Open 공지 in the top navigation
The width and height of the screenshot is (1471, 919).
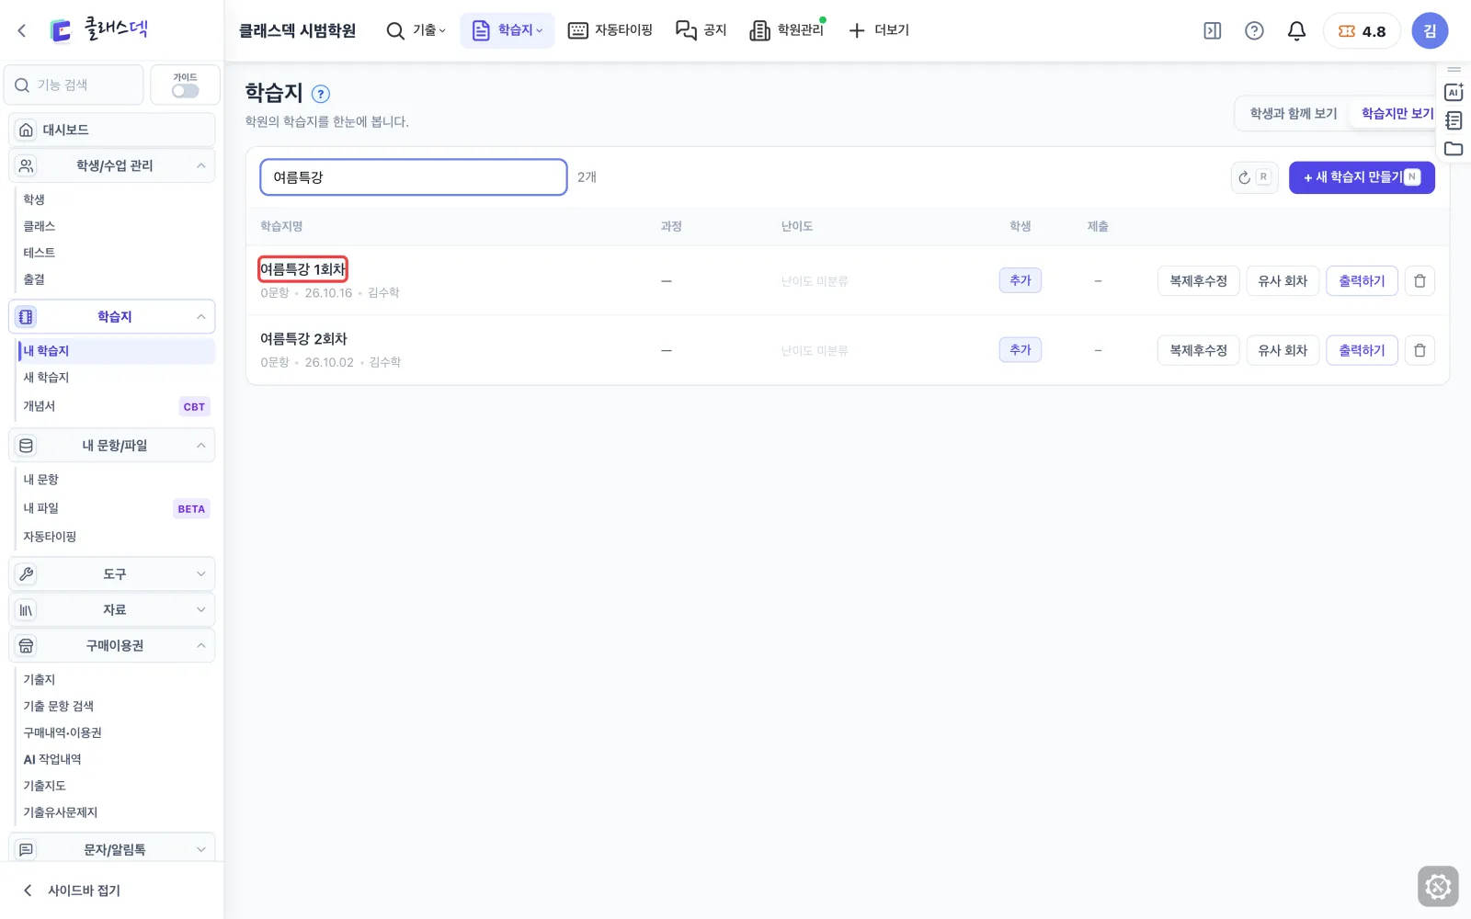pyautogui.click(x=701, y=30)
